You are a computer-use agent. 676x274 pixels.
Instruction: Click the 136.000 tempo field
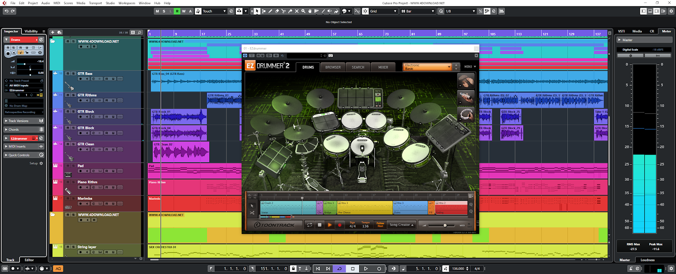pos(459,269)
